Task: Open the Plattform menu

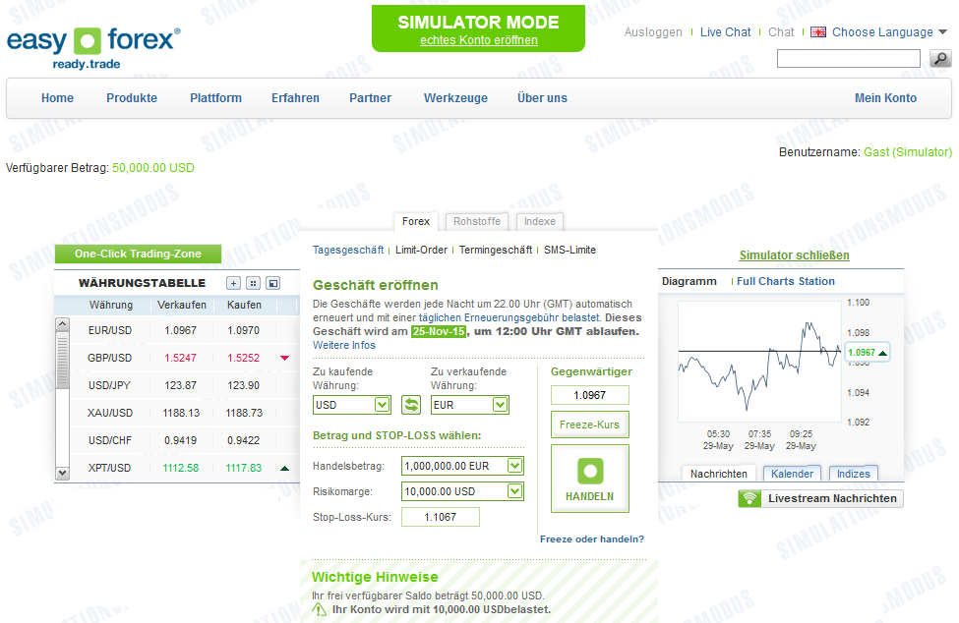Action: pyautogui.click(x=215, y=98)
